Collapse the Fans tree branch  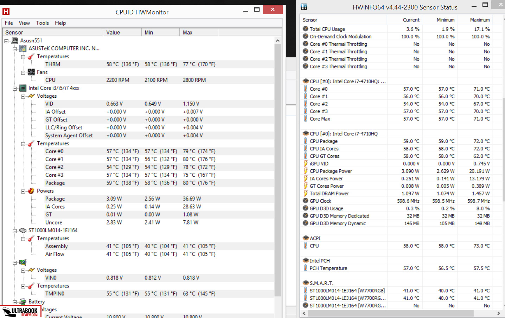click(x=23, y=73)
